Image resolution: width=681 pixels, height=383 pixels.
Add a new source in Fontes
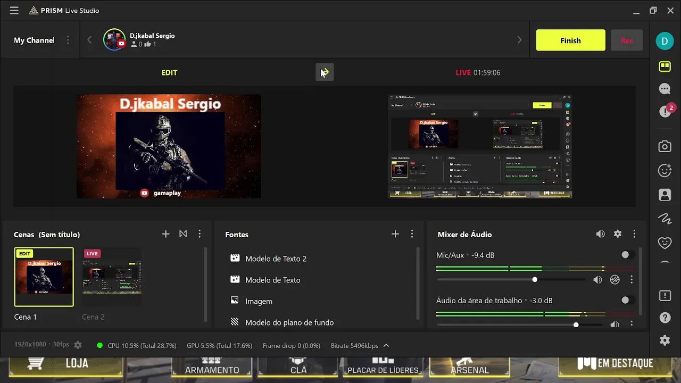(x=395, y=234)
